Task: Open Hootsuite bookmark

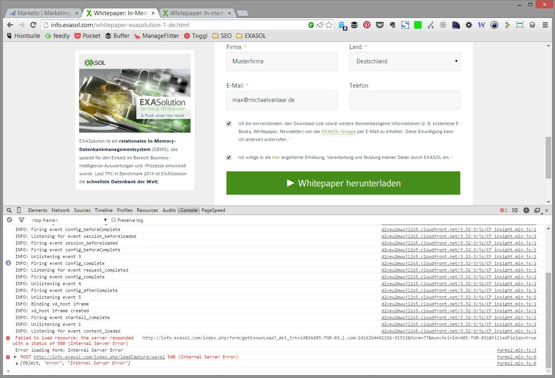Action: click(23, 36)
